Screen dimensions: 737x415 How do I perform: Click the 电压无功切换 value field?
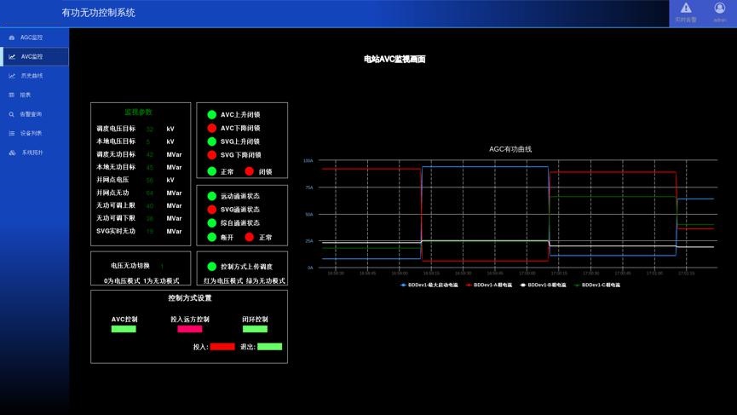(162, 266)
